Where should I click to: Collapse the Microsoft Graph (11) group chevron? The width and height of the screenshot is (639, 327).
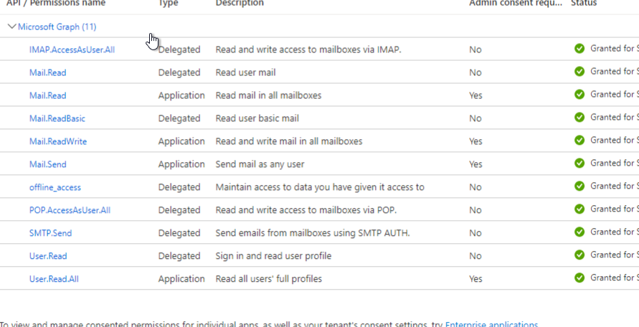[x=11, y=27]
